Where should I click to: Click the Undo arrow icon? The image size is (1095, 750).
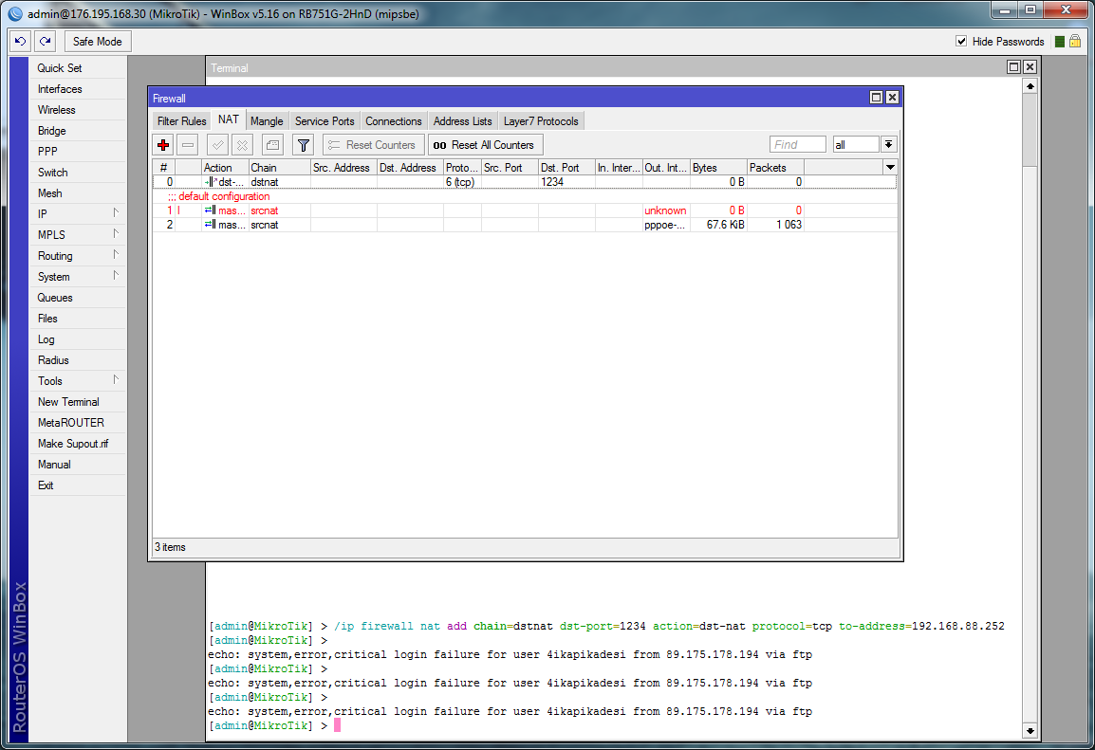click(x=20, y=41)
